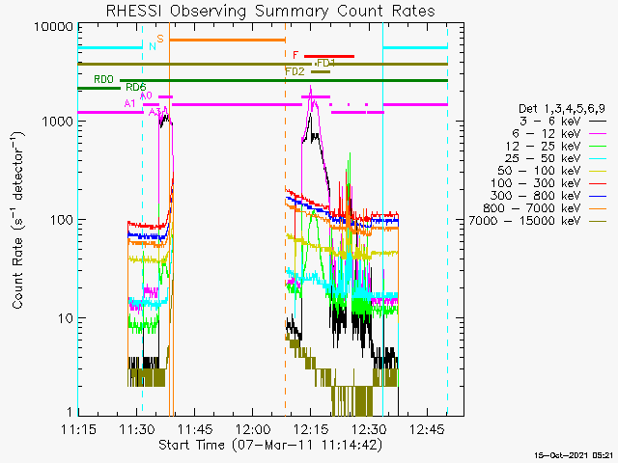Viewport: 618px width, 463px height.
Task: Click the cyan N flag label
Action: pyautogui.click(x=153, y=46)
